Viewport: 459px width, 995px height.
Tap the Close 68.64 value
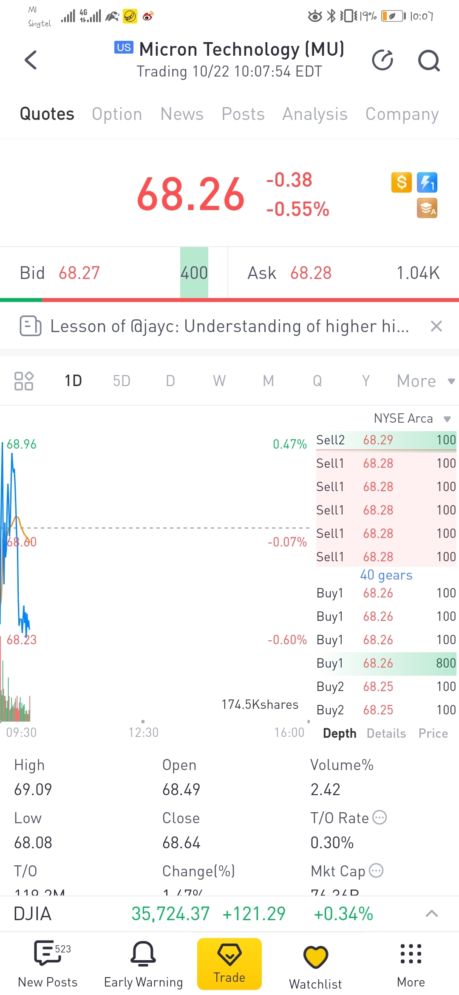point(181,842)
